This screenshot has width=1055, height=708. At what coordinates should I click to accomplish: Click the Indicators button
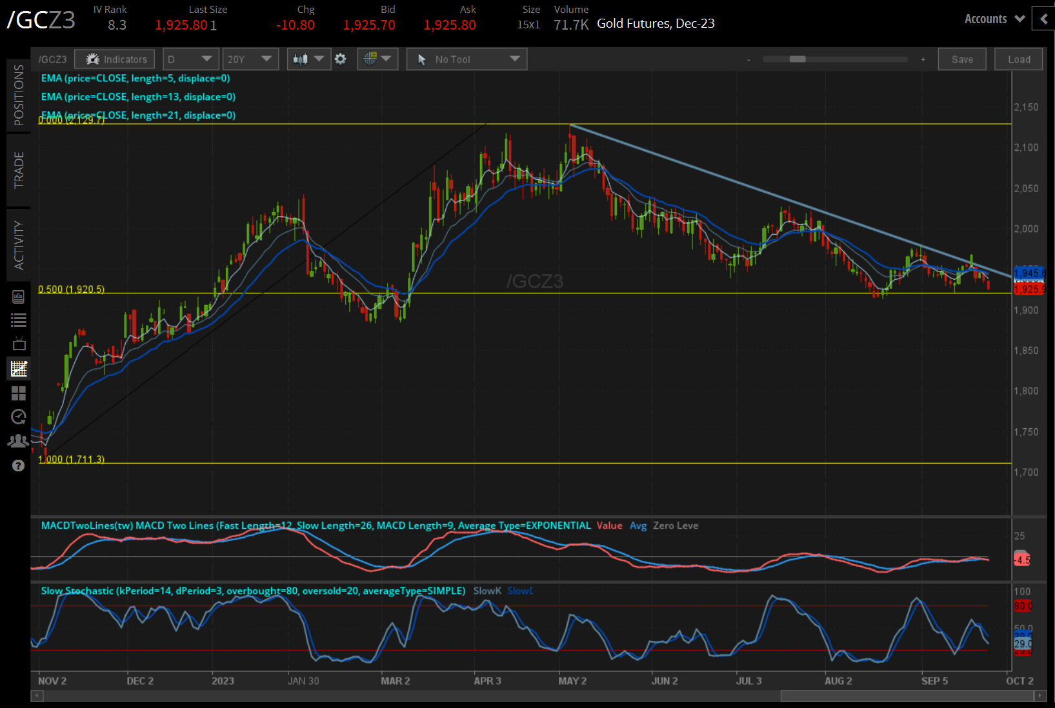[x=115, y=59]
